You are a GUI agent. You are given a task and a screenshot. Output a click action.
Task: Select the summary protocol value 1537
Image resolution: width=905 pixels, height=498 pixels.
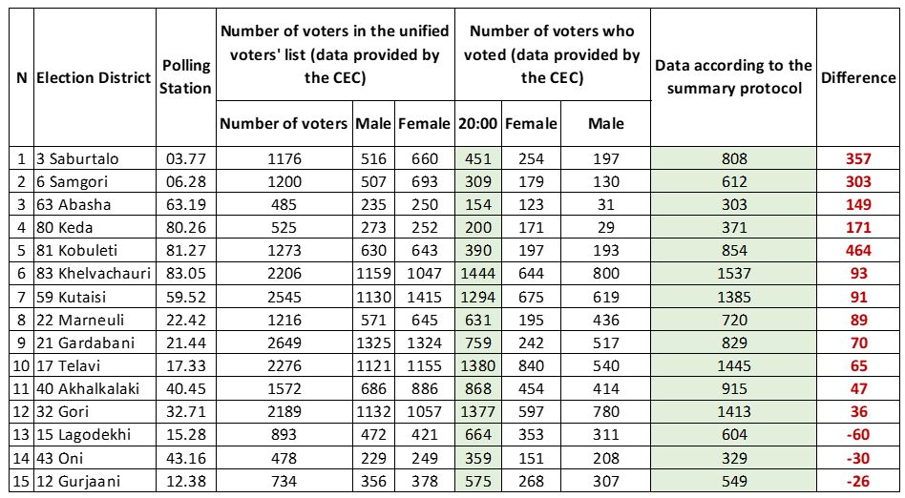point(733,274)
